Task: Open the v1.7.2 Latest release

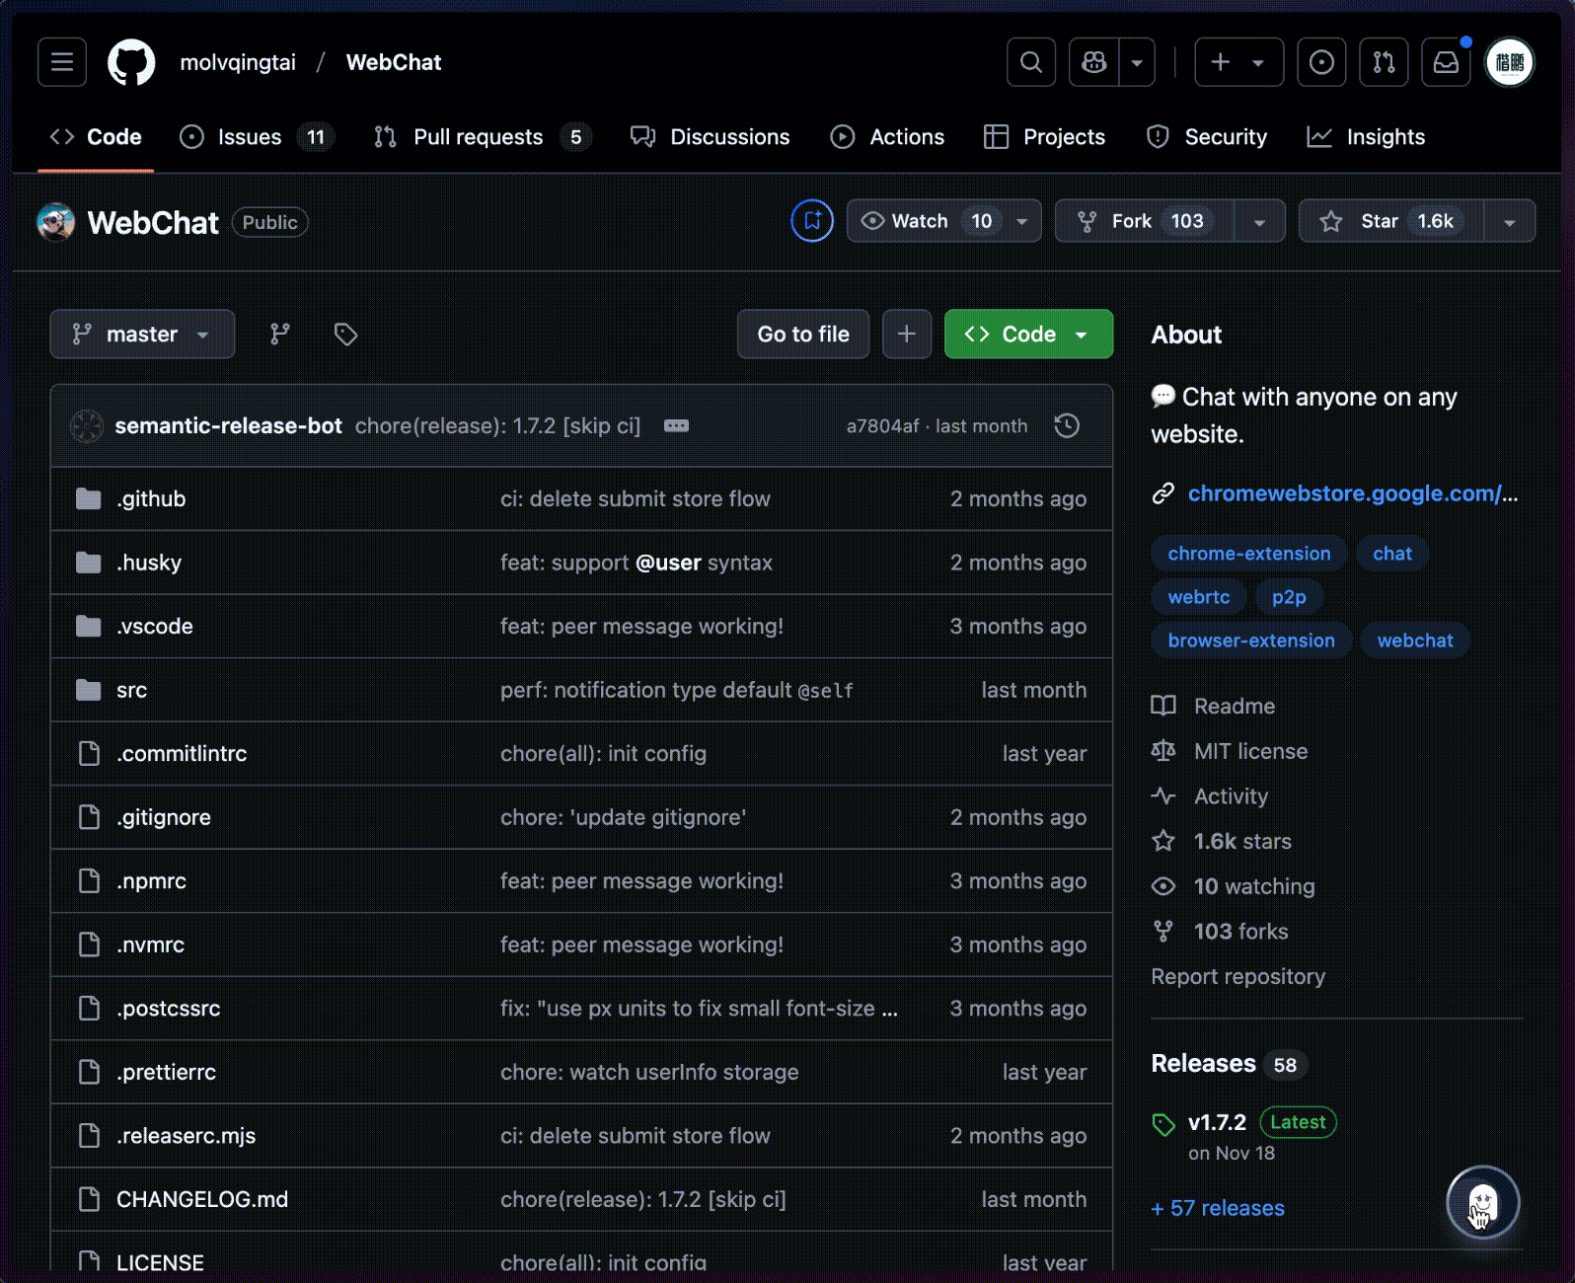Action: 1243,1123
